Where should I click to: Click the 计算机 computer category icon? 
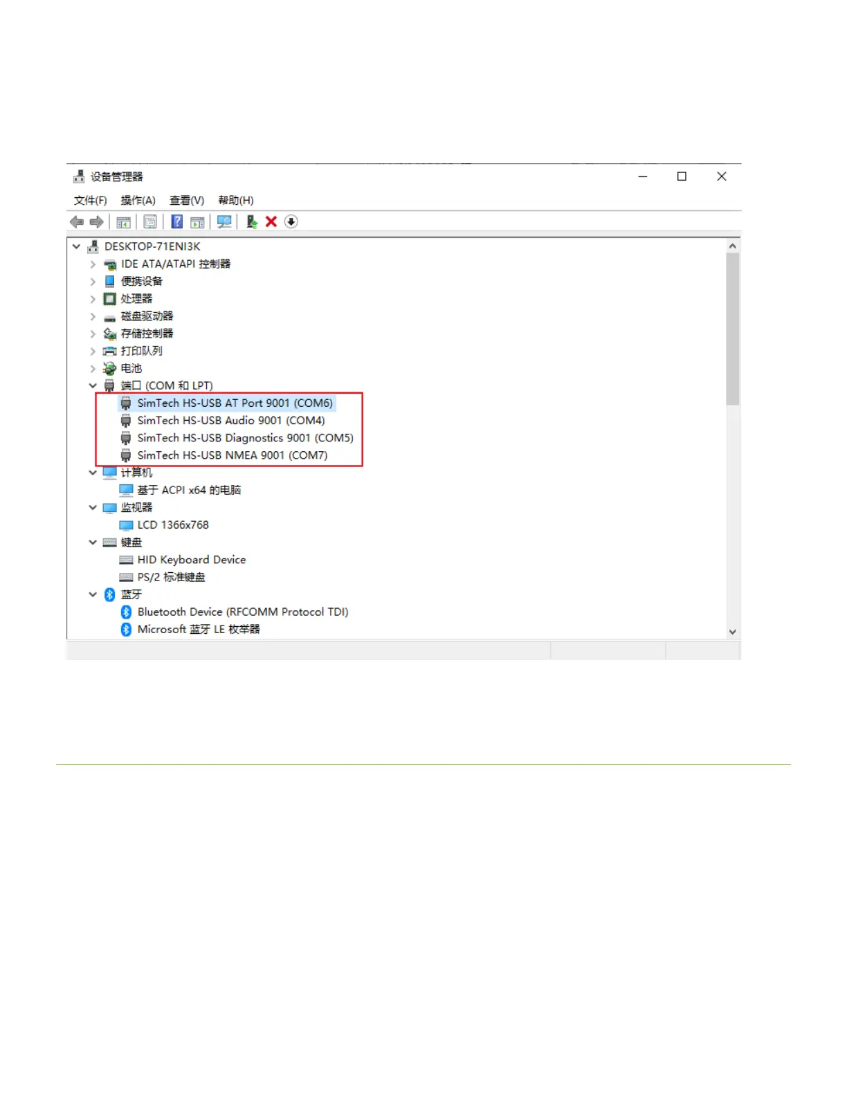(109, 473)
